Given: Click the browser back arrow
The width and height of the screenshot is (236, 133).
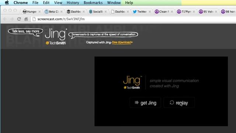Looking at the screenshot, I should 5,19.
